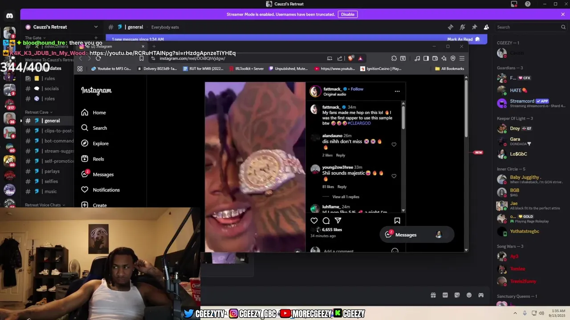Show hidden system tray icons
Viewport: 570px width, 320px height.
(x=515, y=313)
